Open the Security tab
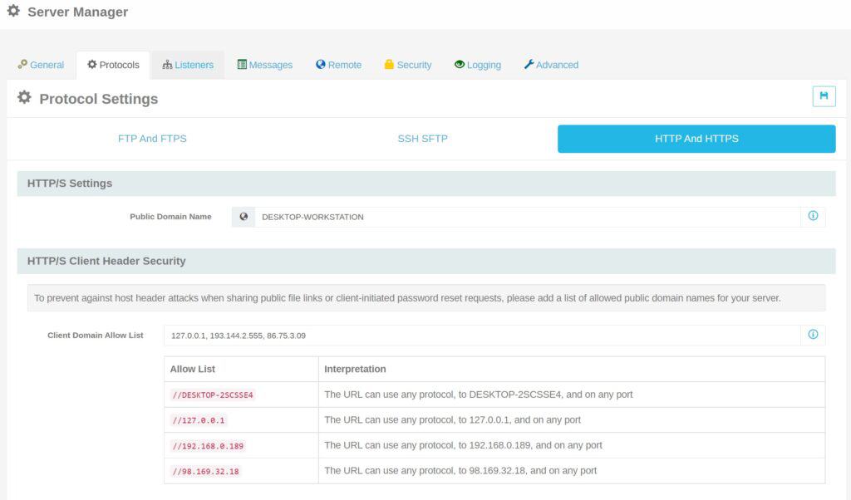 click(x=408, y=65)
